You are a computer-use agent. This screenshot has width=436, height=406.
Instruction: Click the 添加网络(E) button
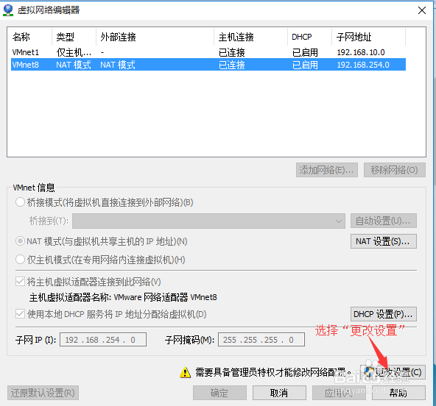click(x=327, y=170)
